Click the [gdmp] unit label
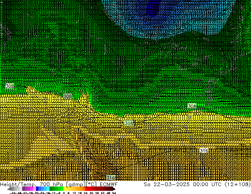251x194 pixels. tap(74, 184)
